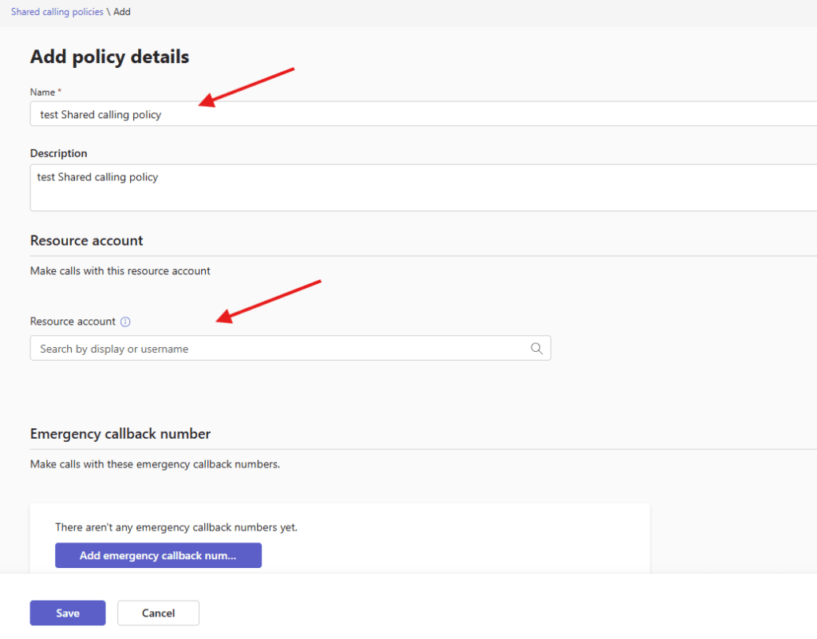Save the shared calling policy

pos(68,613)
